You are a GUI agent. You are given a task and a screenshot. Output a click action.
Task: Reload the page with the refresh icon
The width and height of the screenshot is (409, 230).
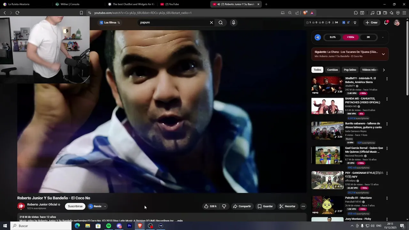tap(17, 13)
